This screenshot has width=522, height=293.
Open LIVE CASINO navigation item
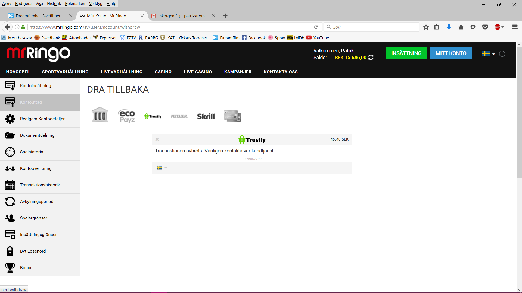(x=198, y=72)
